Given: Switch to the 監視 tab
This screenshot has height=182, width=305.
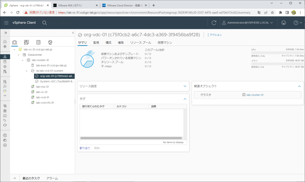Looking at the screenshot, I should [96, 43].
